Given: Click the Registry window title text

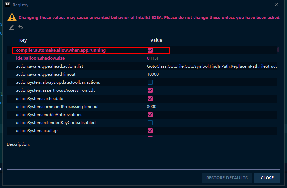Looking at the screenshot, I should 20,5.
